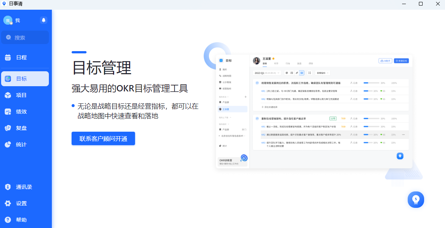445x228 pixels.
Task: Enable the list view toggle in the OKR toolbar
Action: [301, 73]
